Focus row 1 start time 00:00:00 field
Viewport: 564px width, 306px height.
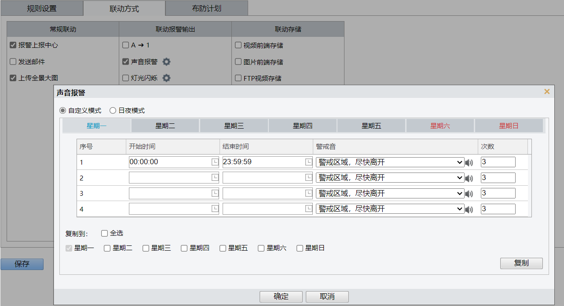pyautogui.click(x=174, y=162)
